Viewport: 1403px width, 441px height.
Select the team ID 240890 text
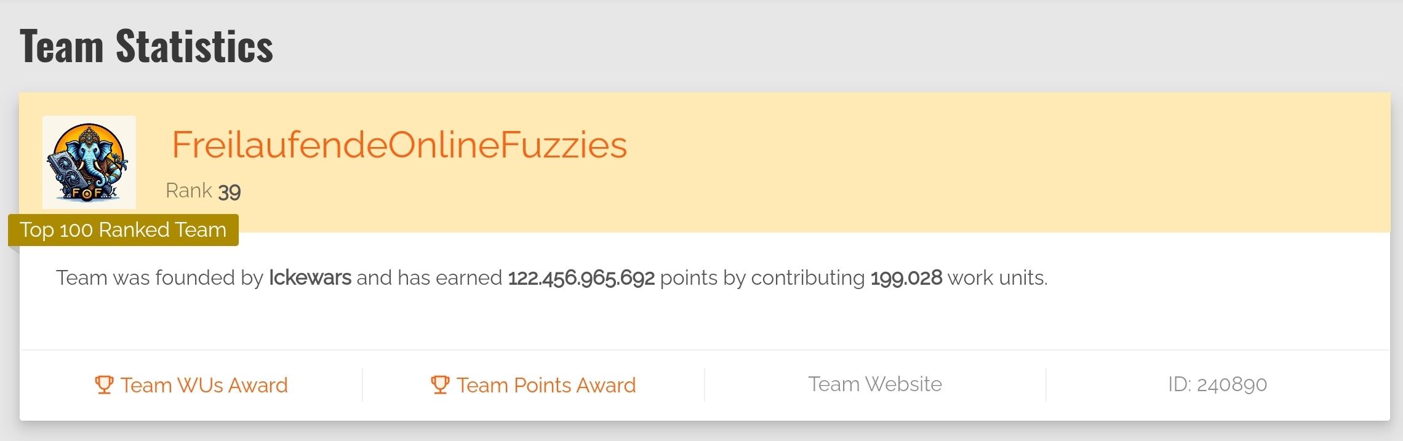point(1218,384)
